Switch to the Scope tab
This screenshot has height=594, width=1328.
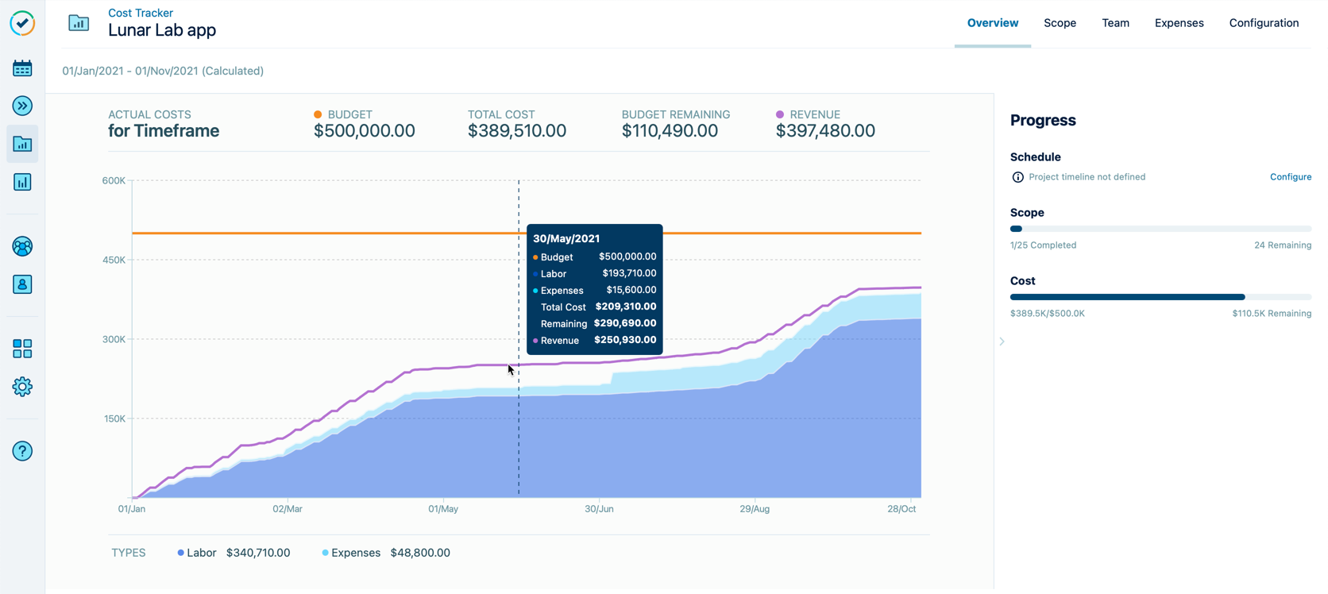click(1060, 23)
